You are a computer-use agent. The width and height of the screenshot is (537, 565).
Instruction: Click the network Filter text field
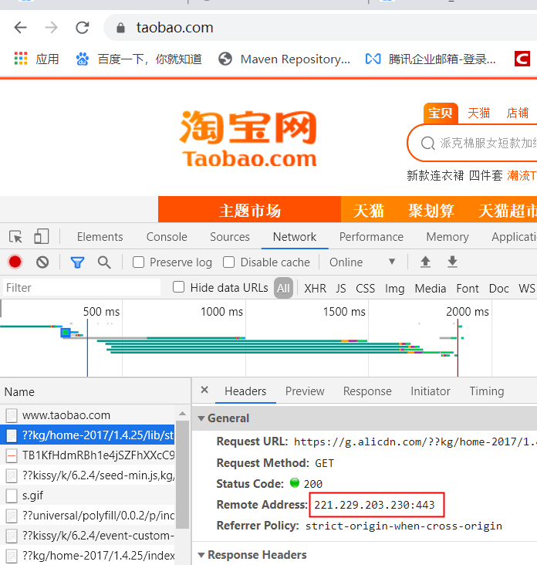point(82,288)
